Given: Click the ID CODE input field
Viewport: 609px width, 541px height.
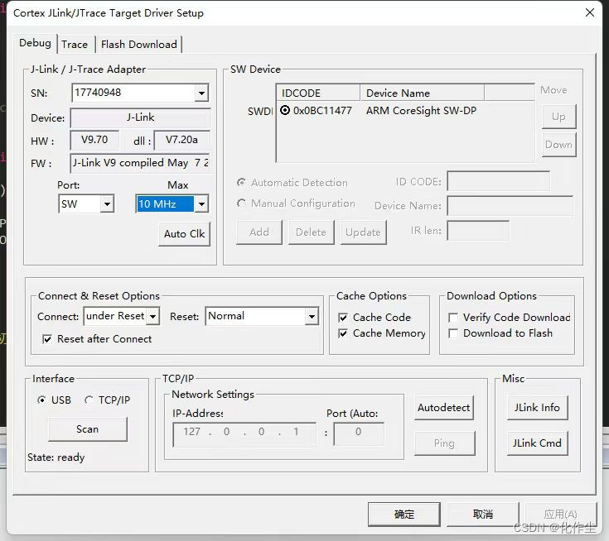Looking at the screenshot, I should click(498, 181).
